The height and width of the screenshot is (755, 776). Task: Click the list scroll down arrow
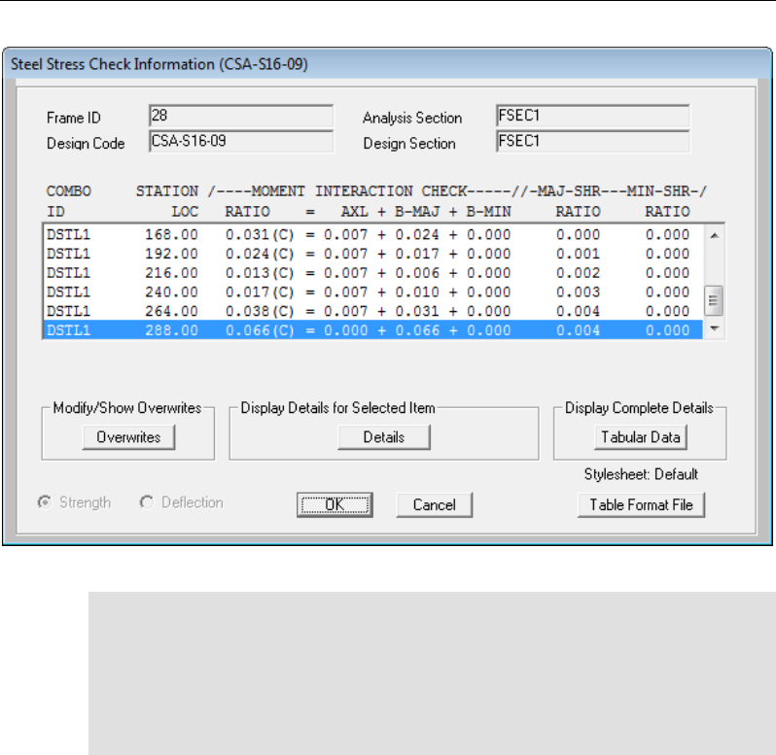[714, 328]
